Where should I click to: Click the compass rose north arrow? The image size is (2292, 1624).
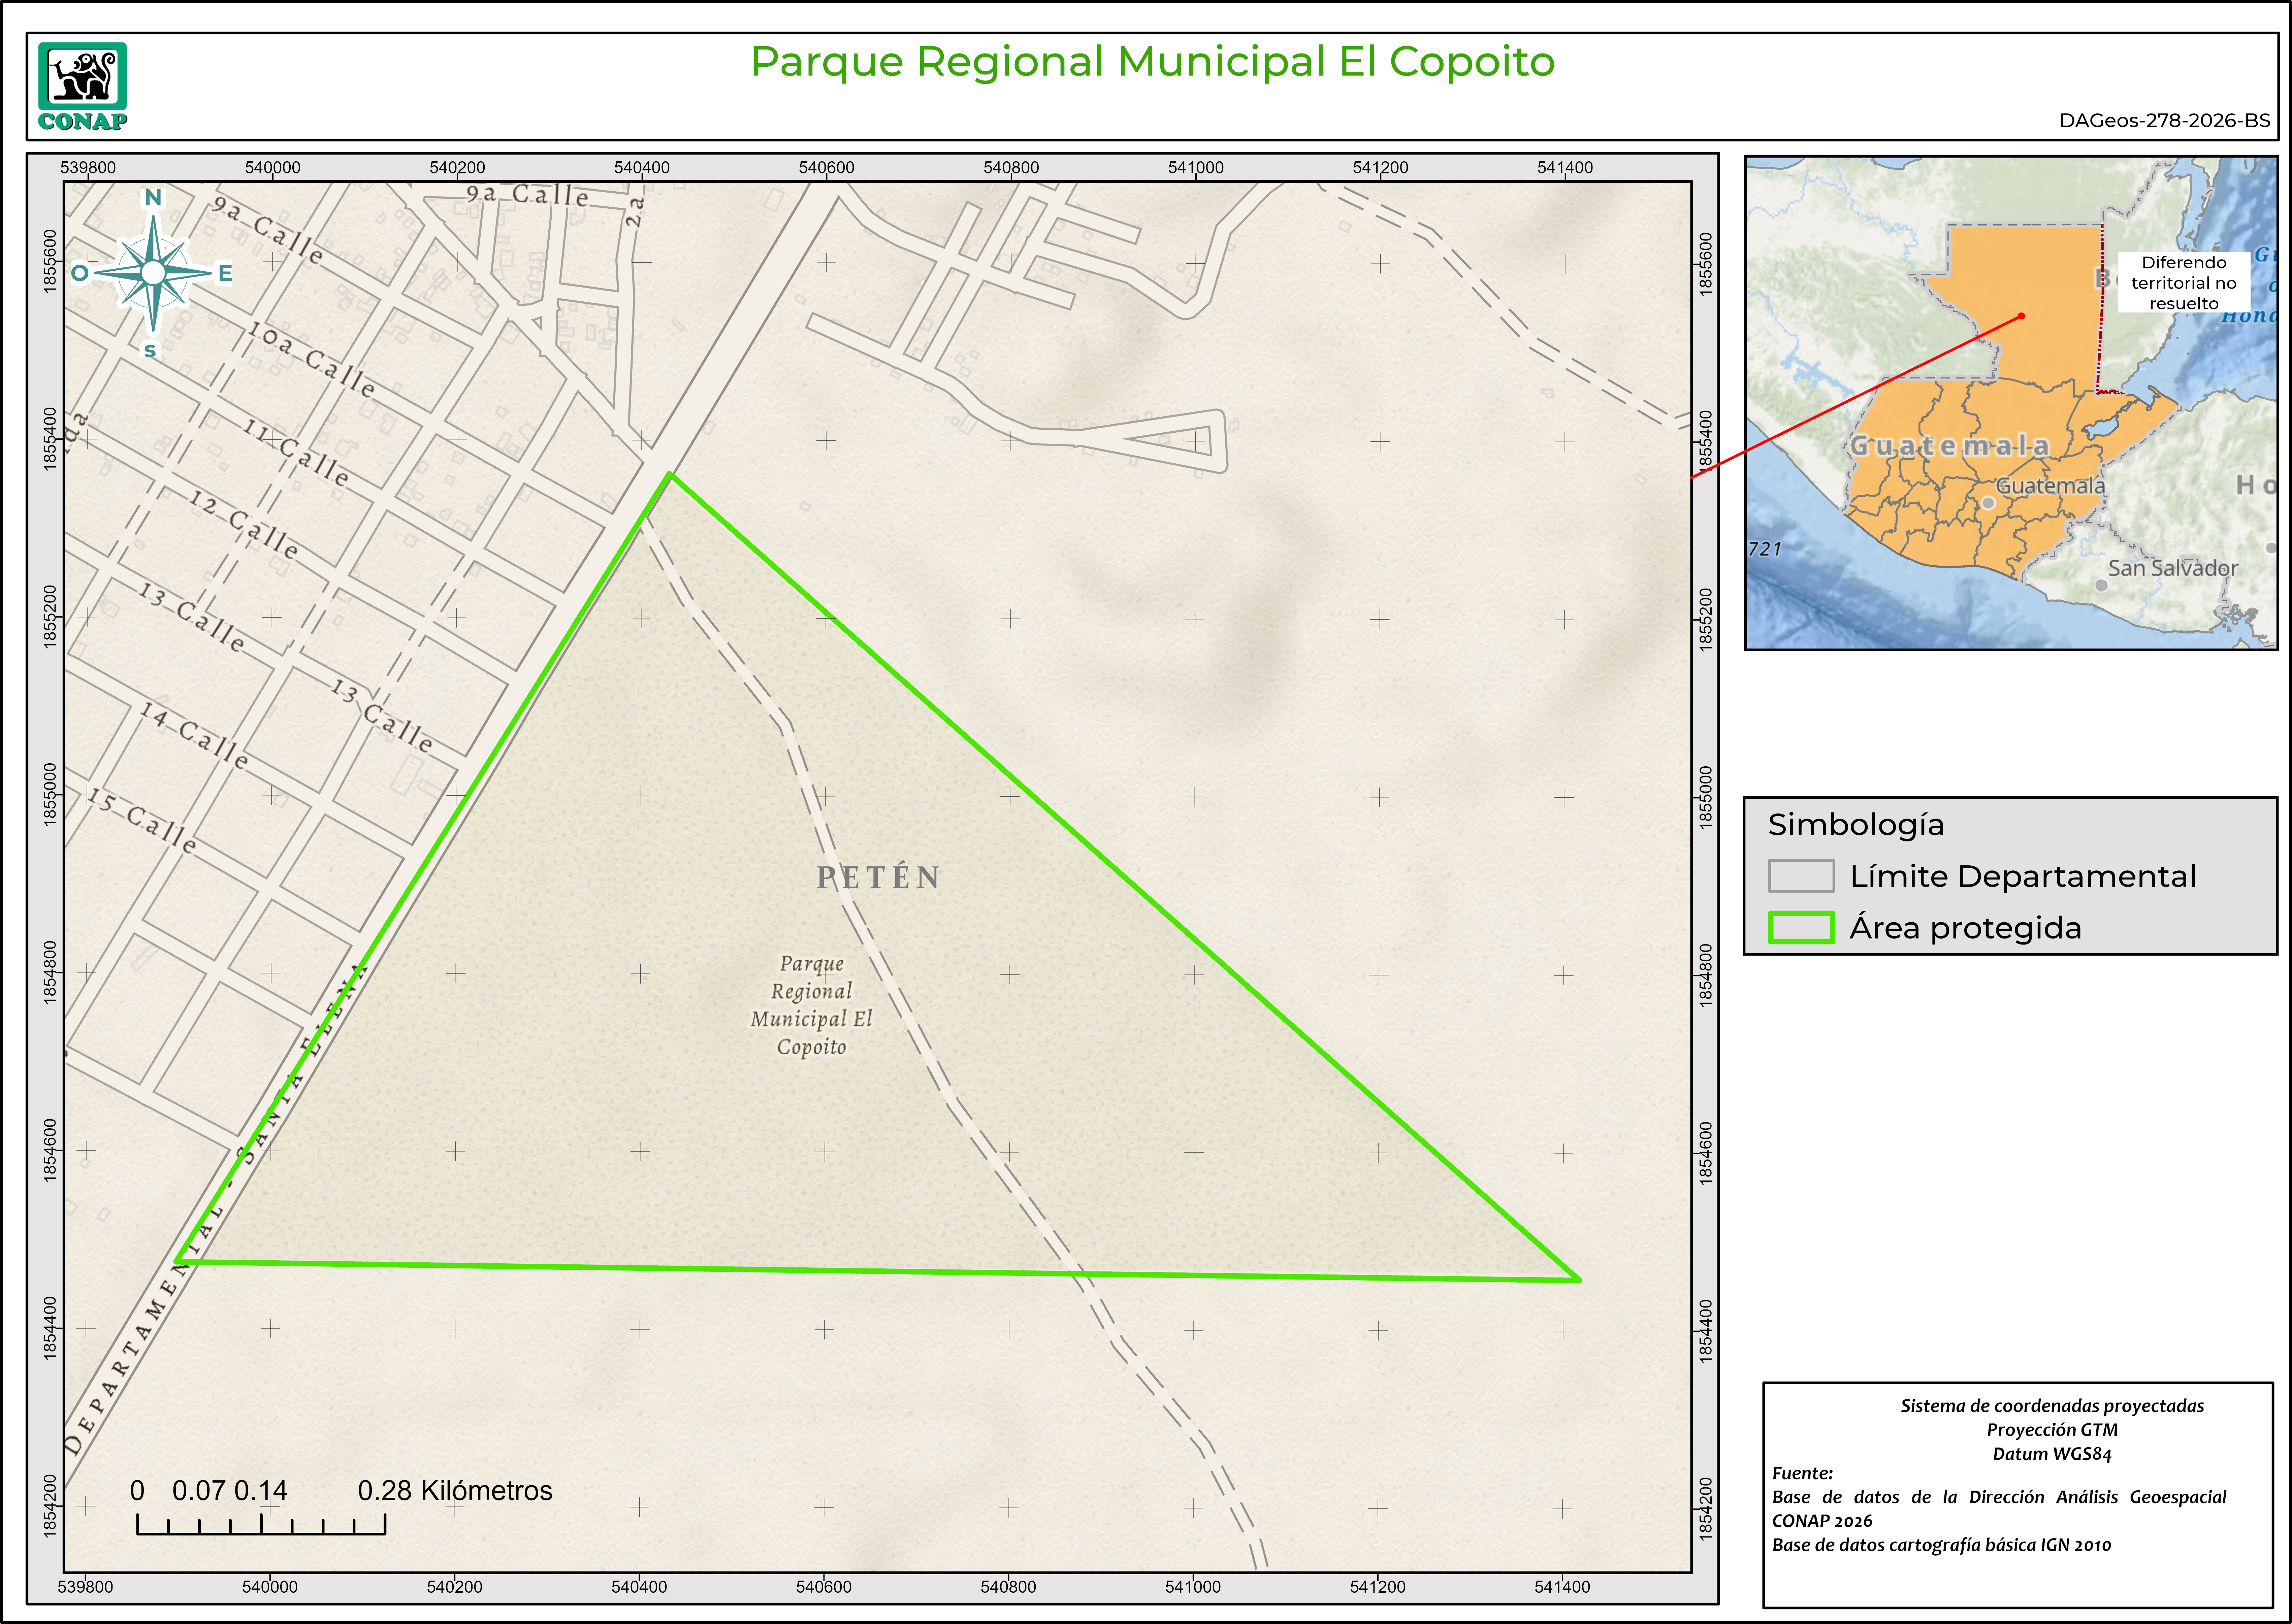click(x=153, y=272)
